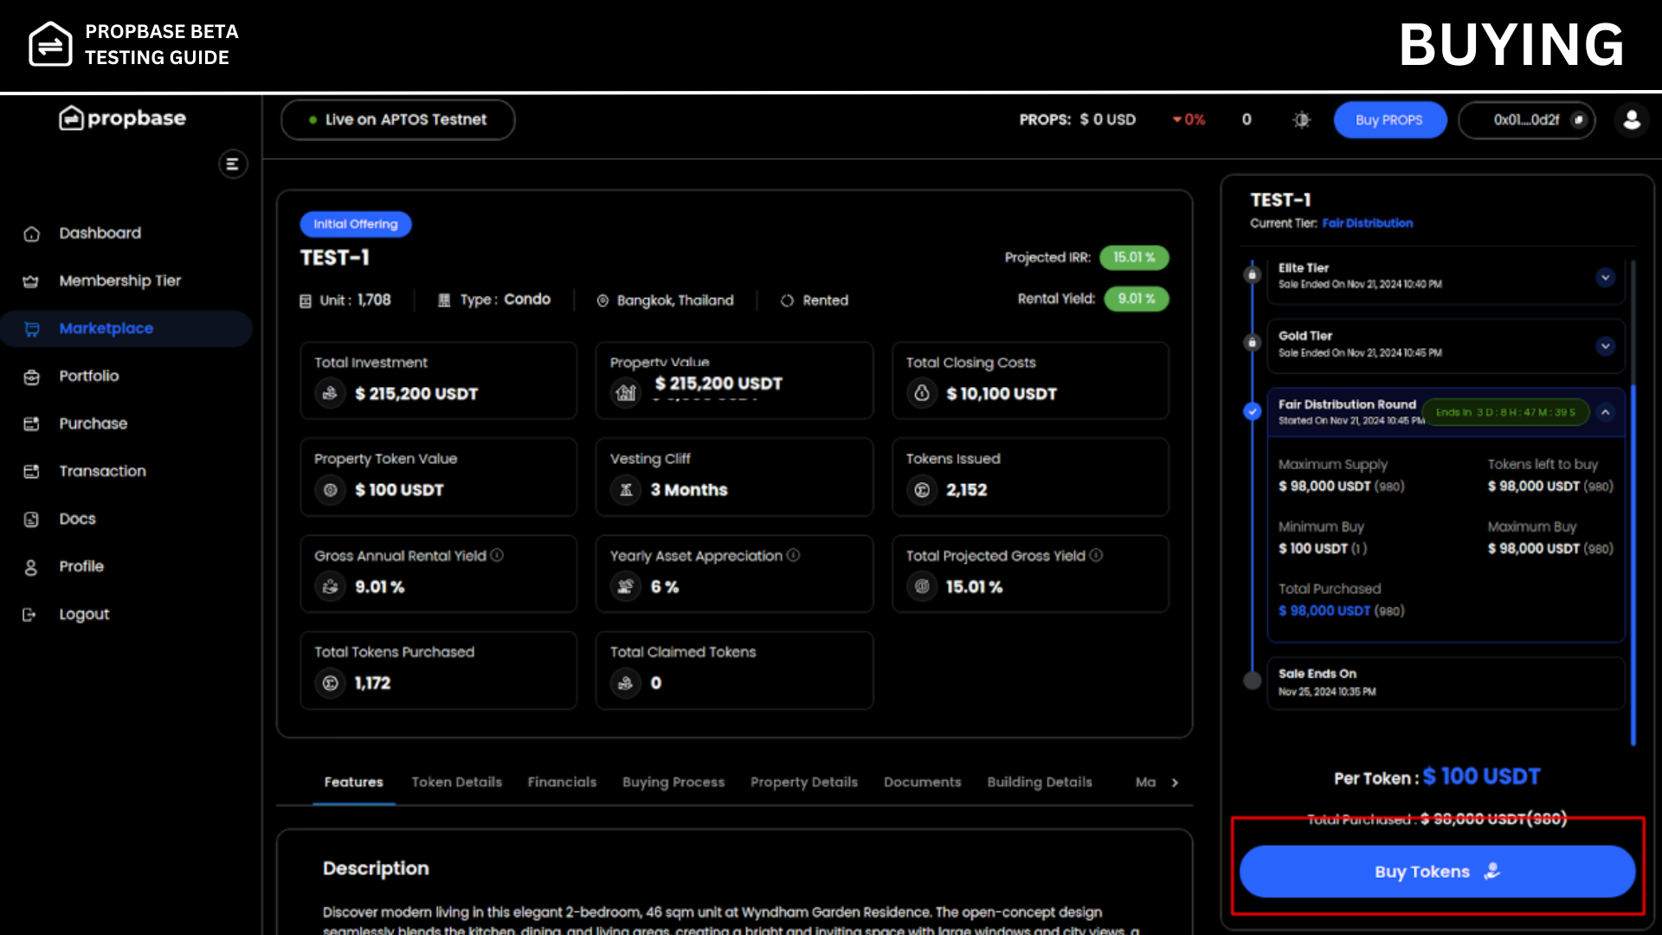Expand the Gold Tier section
The height and width of the screenshot is (935, 1662).
pyautogui.click(x=1605, y=345)
